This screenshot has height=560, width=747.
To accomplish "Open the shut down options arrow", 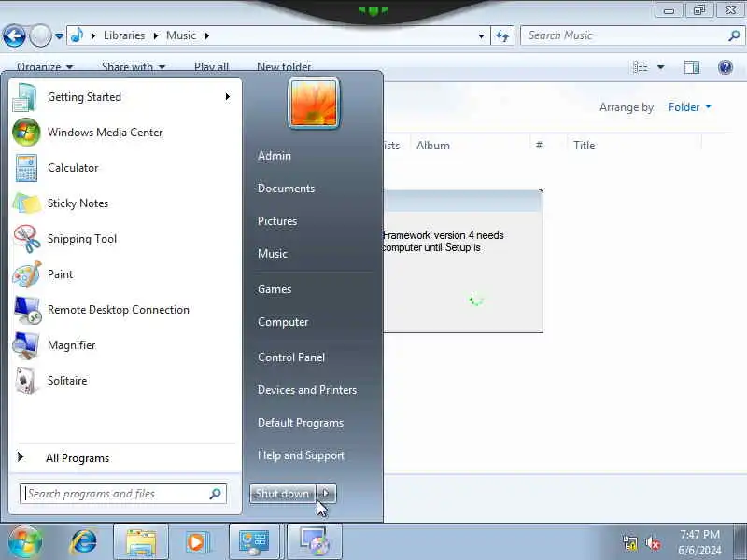I will (326, 494).
